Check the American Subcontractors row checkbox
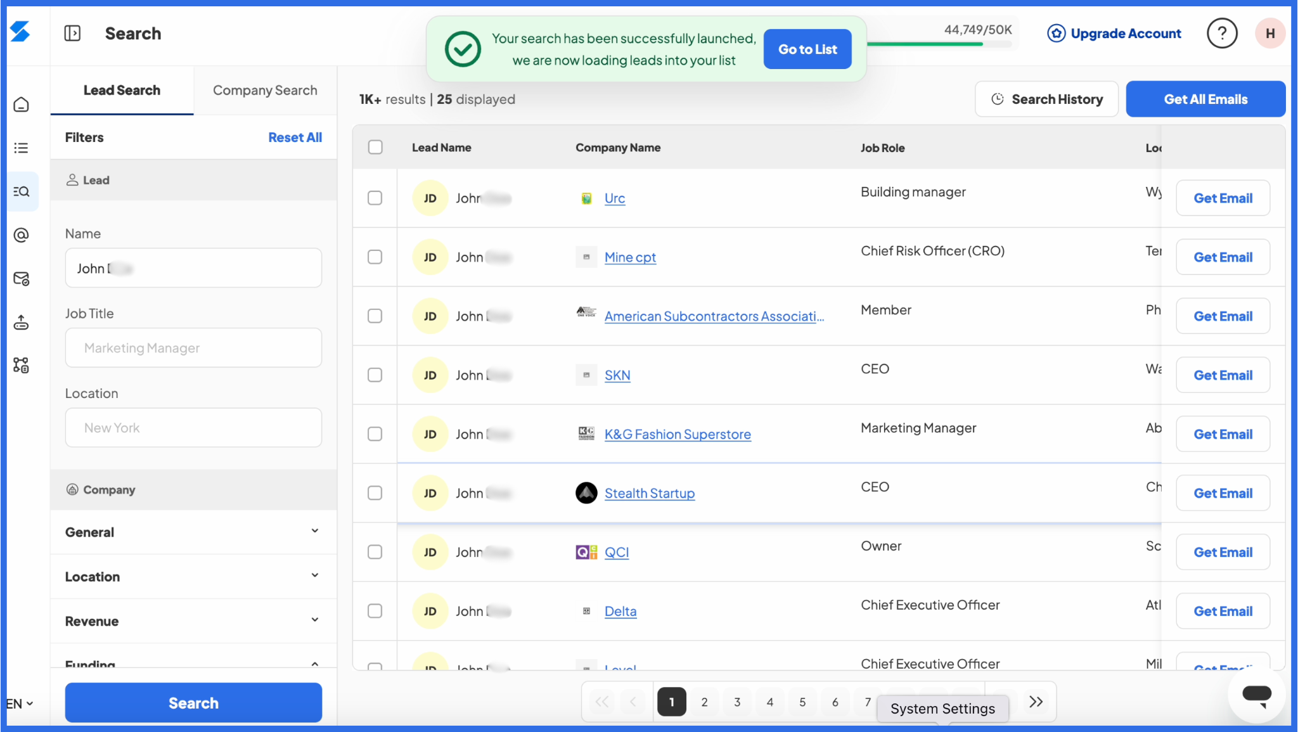 [x=375, y=316]
